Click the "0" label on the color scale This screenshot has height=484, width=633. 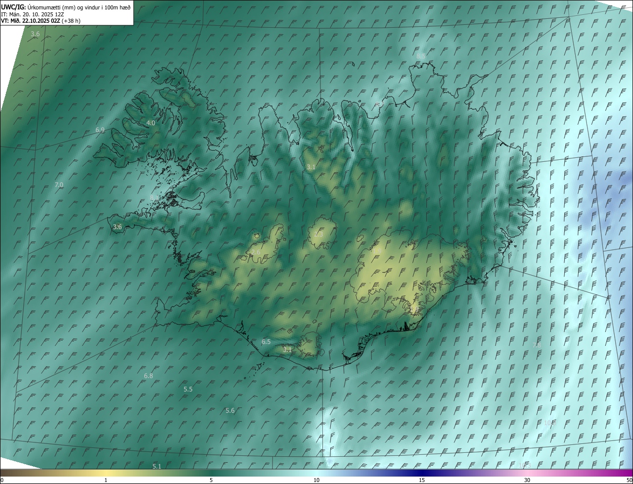(x=2, y=480)
